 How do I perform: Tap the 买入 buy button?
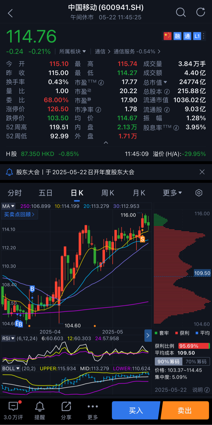click(x=136, y=411)
